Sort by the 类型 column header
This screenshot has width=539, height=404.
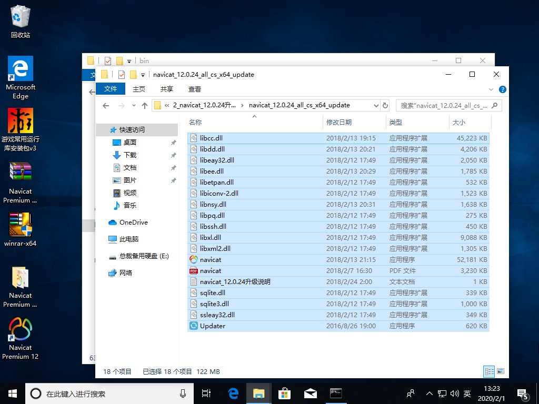tap(417, 122)
